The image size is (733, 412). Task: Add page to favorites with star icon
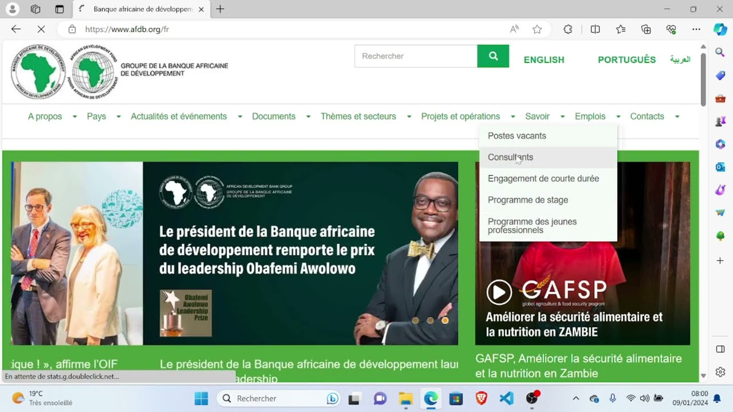[x=537, y=29]
